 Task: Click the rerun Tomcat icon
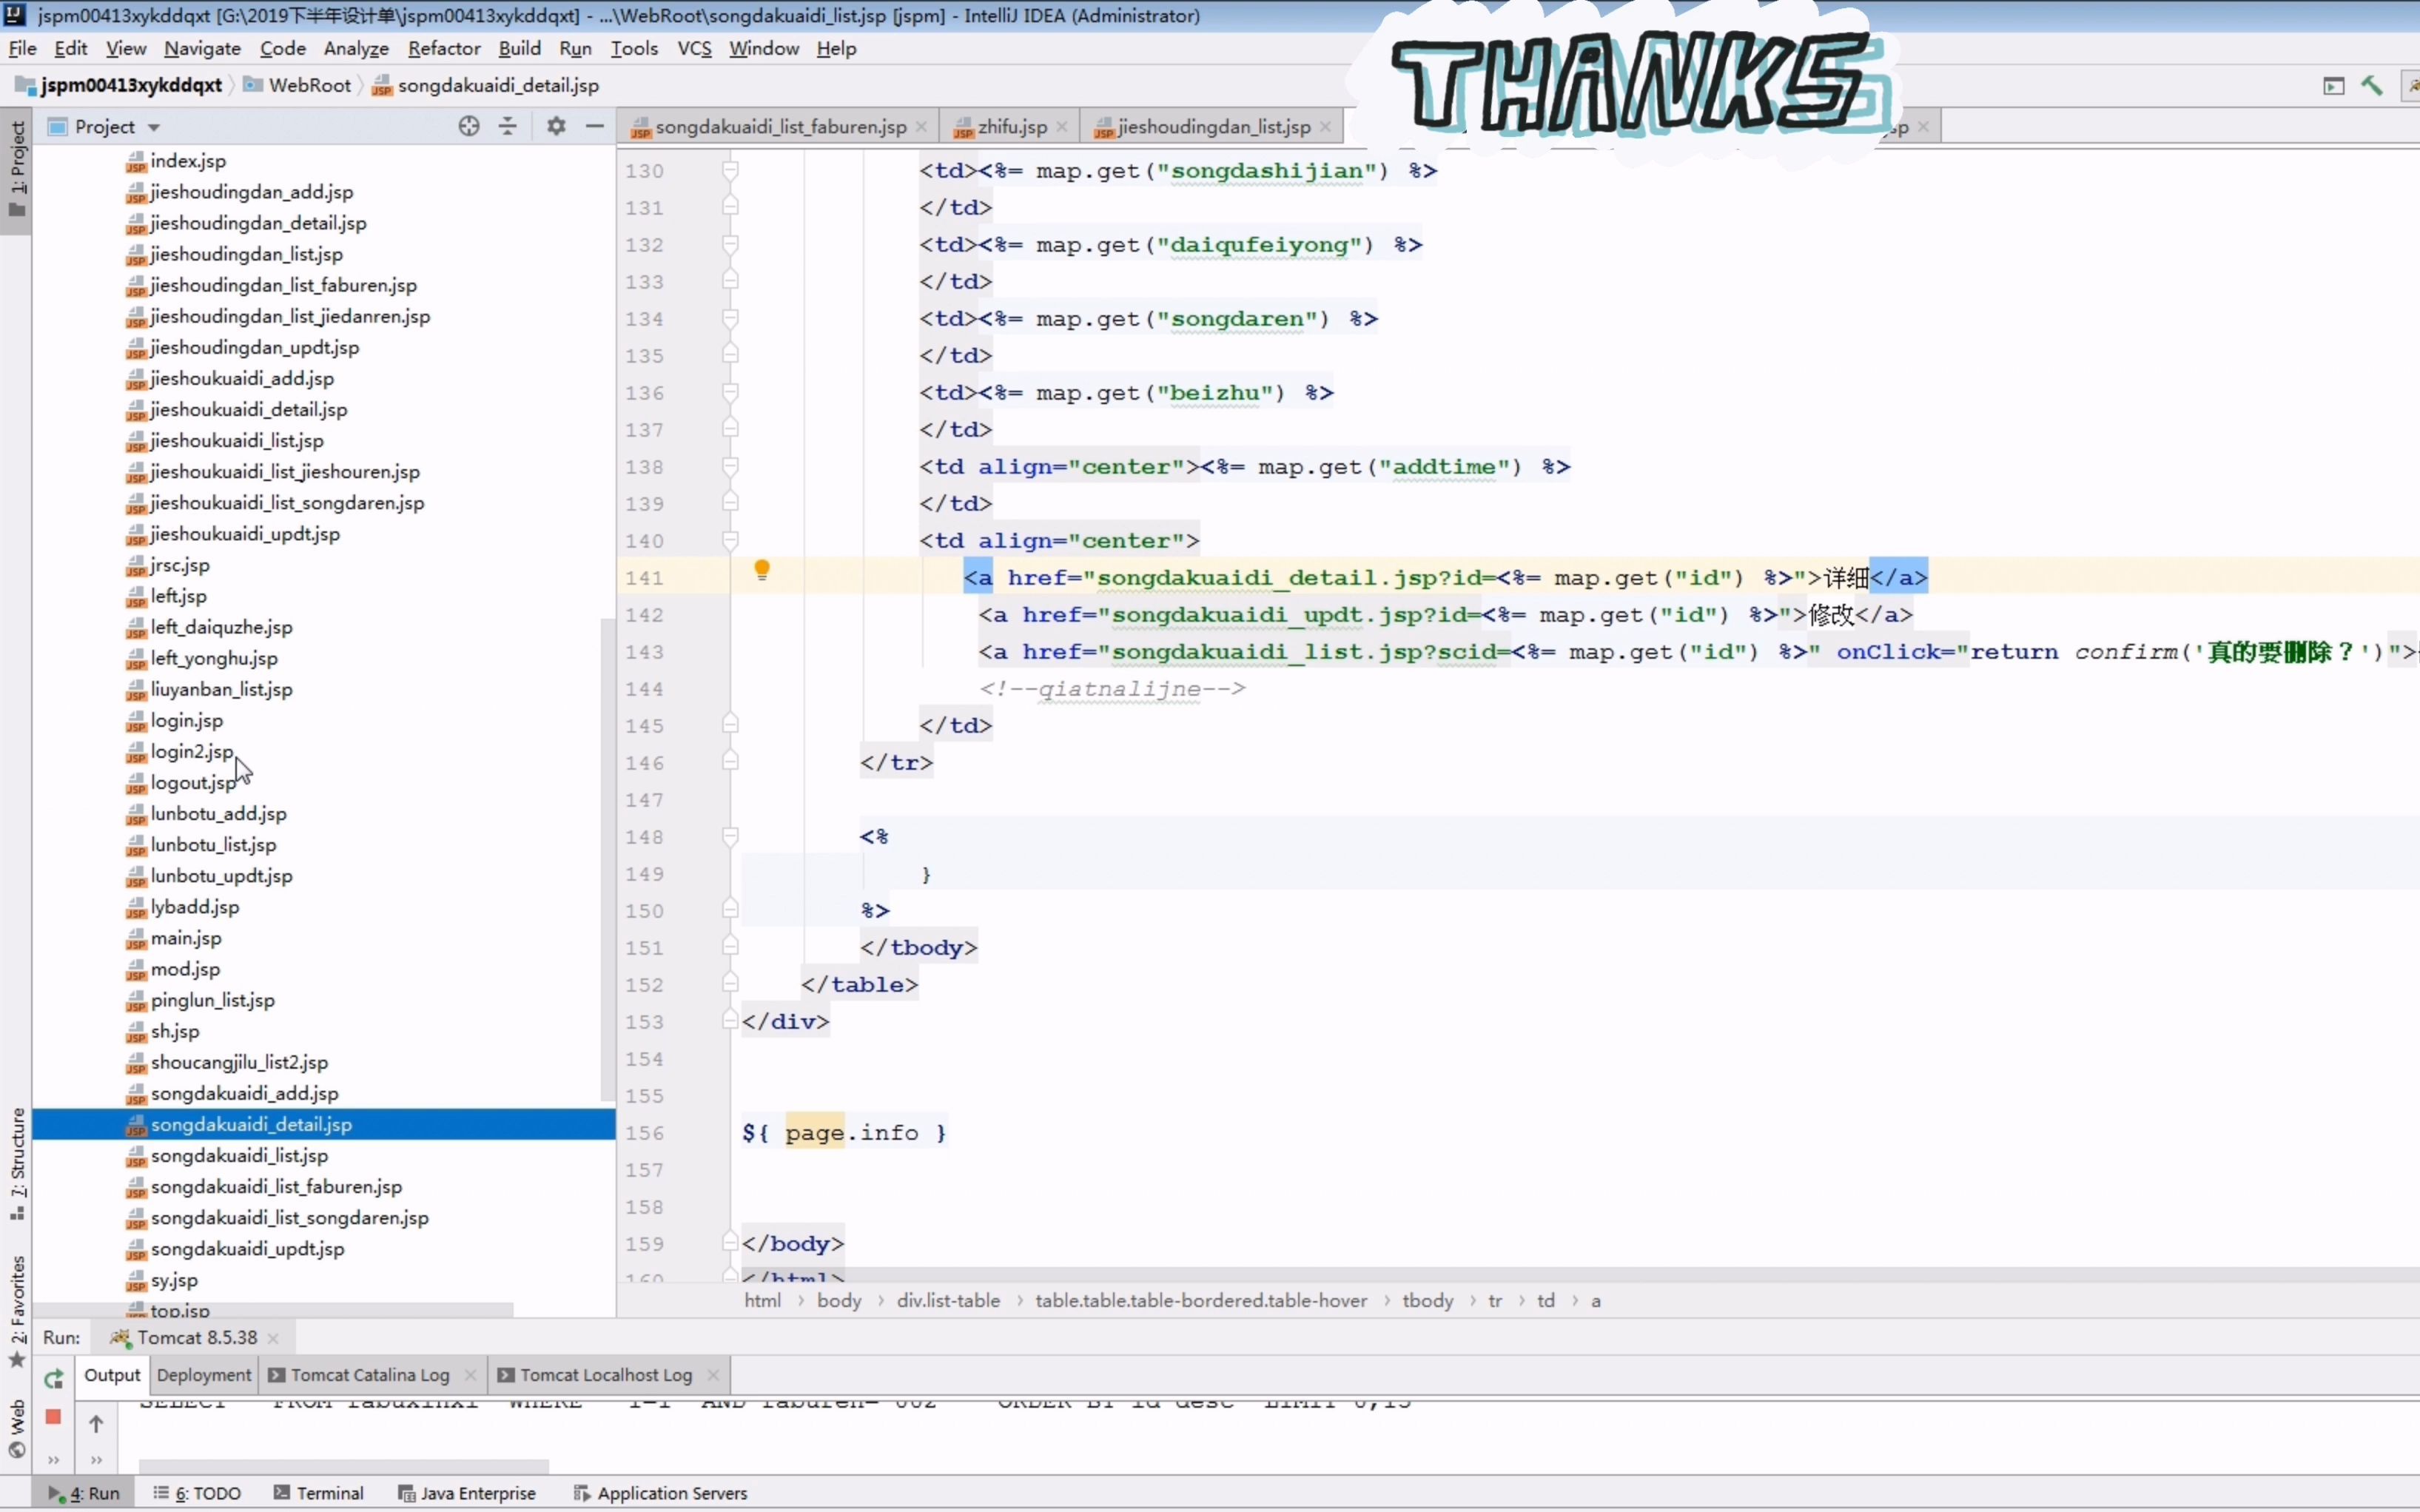point(54,1379)
